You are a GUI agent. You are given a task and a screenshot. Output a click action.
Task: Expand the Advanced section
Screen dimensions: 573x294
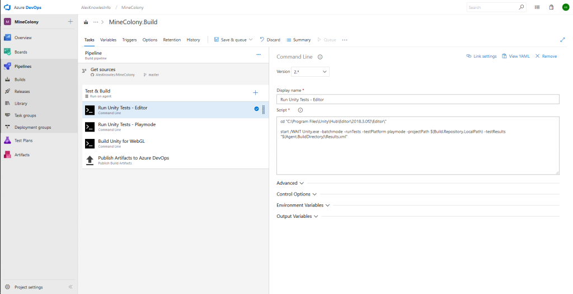pyautogui.click(x=290, y=183)
